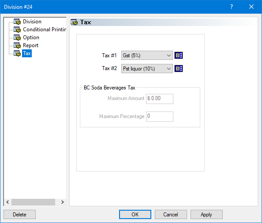Screen dimensions: 262x223
Task: Click the OK button
Action: pos(135,215)
